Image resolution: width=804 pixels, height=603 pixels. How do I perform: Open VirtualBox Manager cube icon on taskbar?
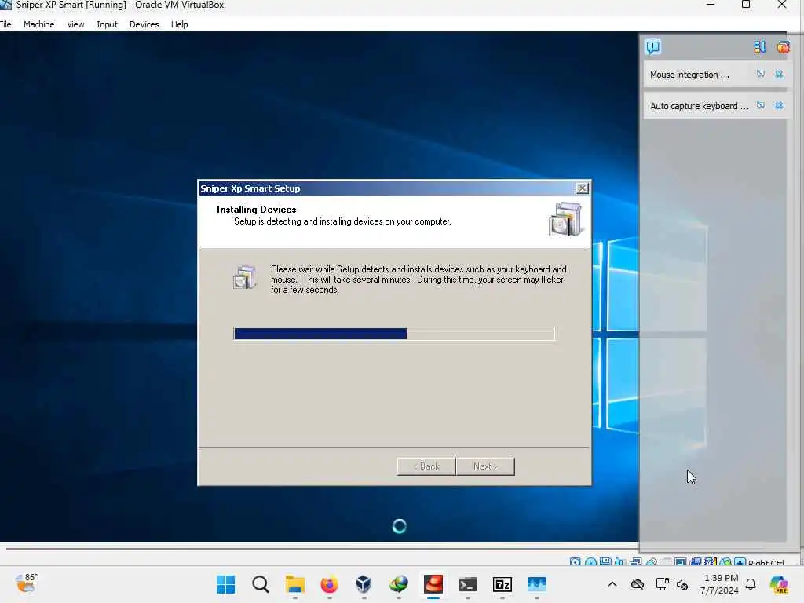(364, 584)
